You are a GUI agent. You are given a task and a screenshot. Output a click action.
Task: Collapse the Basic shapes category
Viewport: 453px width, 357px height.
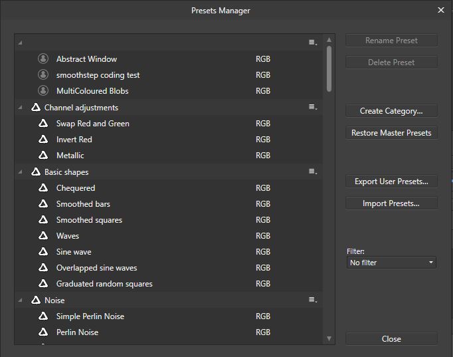[x=20, y=172]
